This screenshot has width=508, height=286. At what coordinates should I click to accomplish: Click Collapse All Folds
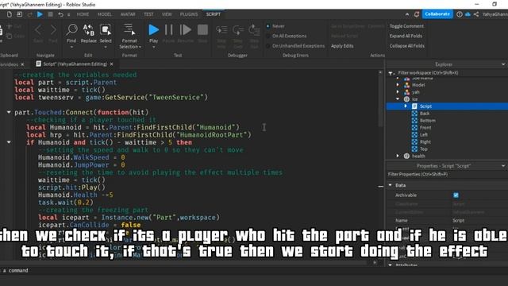pyautogui.click(x=407, y=46)
